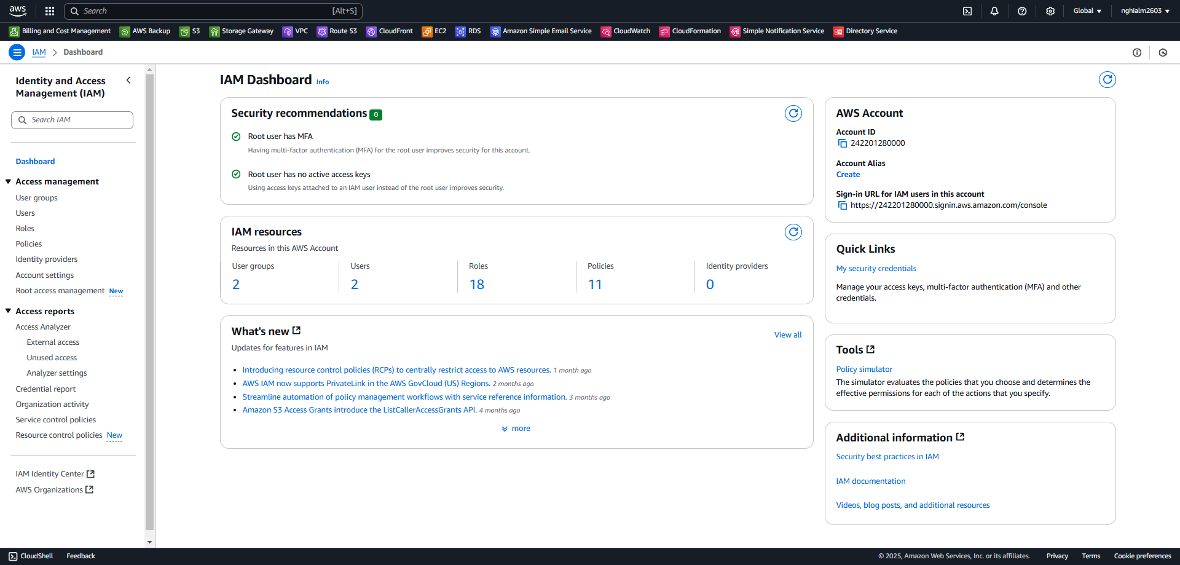
Task: Collapse the IAM navigation sidebar
Action: click(128, 80)
